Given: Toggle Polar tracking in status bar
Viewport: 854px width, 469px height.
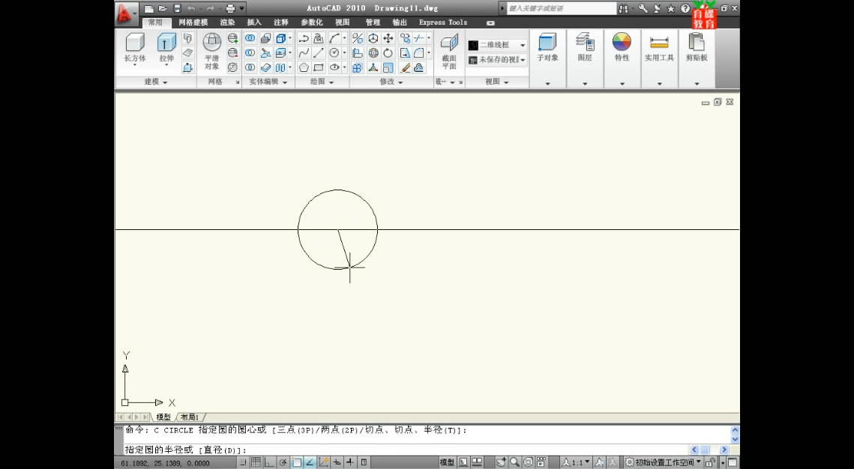Looking at the screenshot, I should [283, 462].
